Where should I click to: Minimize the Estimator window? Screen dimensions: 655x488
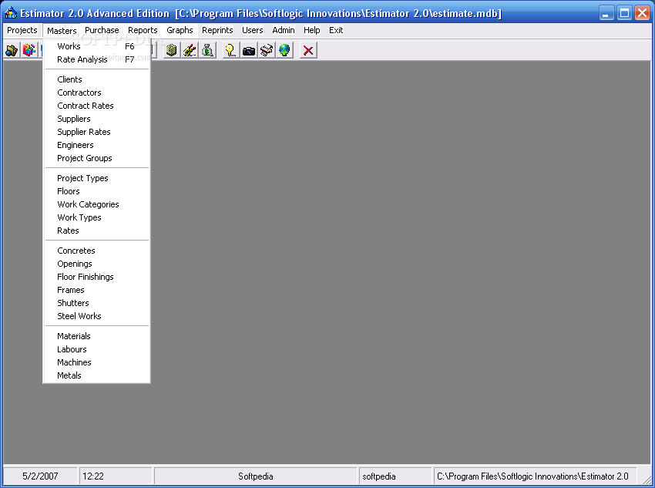[x=606, y=13]
